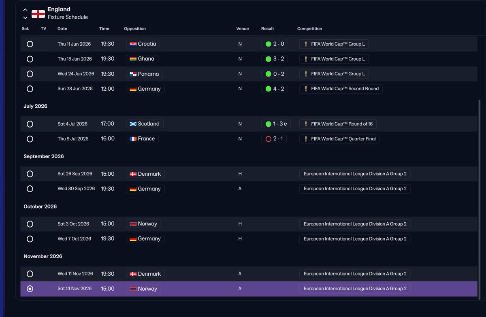Click the Sel. column header
This screenshot has height=317, width=486.
(x=25, y=29)
